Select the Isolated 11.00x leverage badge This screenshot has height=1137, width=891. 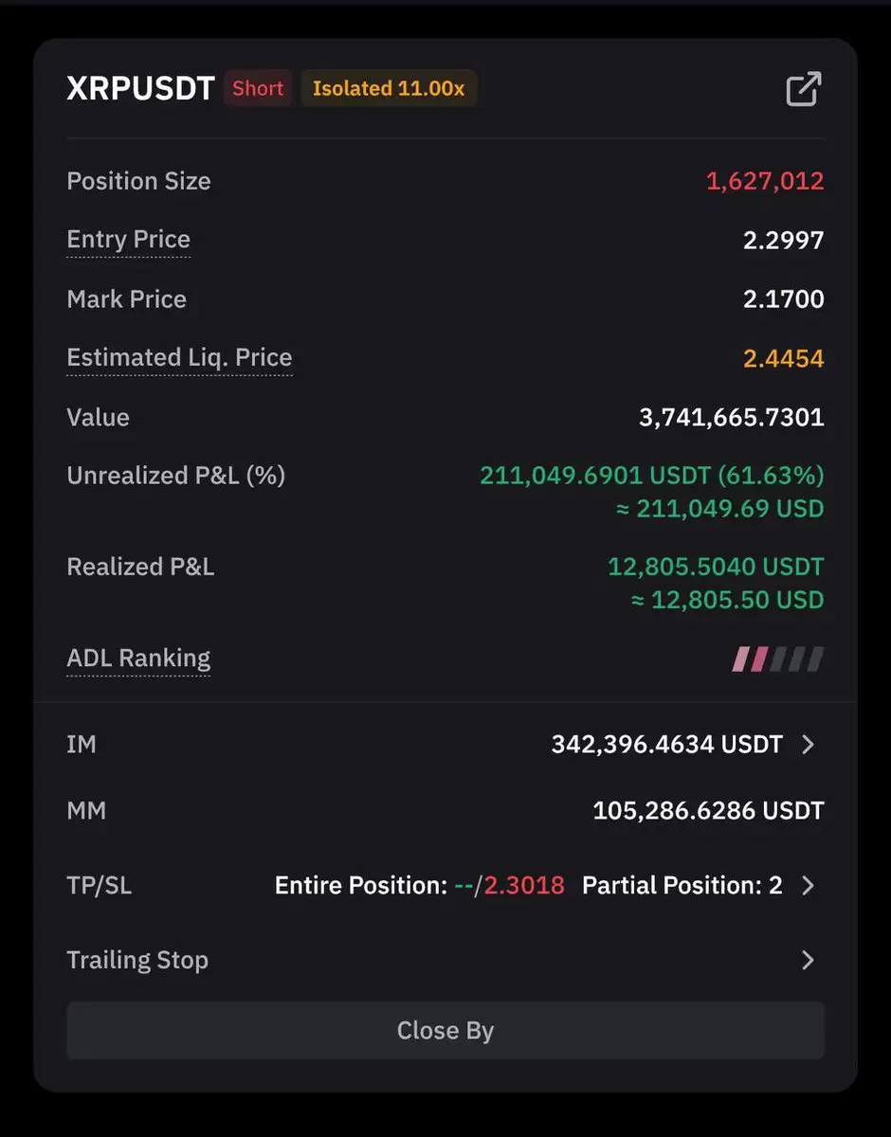(x=389, y=88)
